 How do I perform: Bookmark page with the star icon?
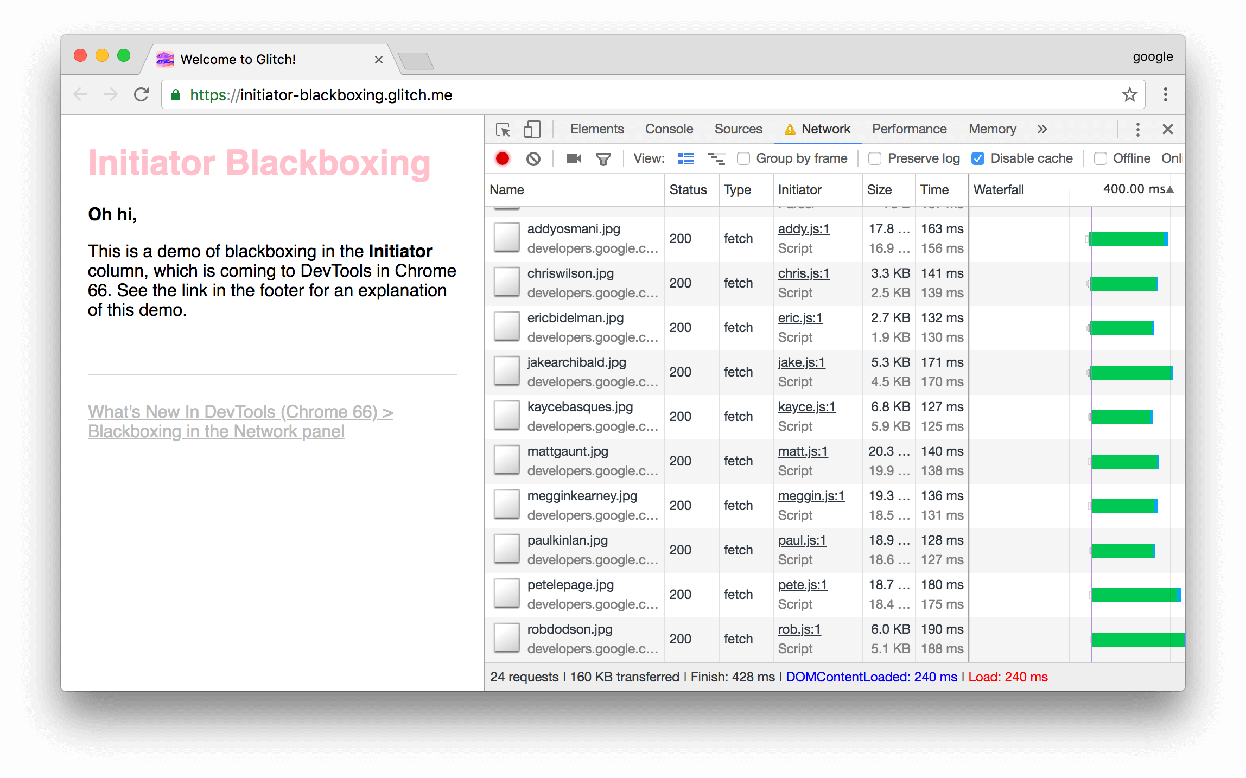pyautogui.click(x=1129, y=94)
